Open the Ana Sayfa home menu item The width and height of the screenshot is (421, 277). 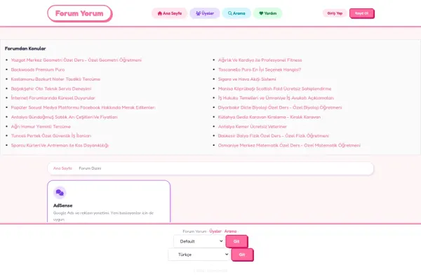click(169, 13)
